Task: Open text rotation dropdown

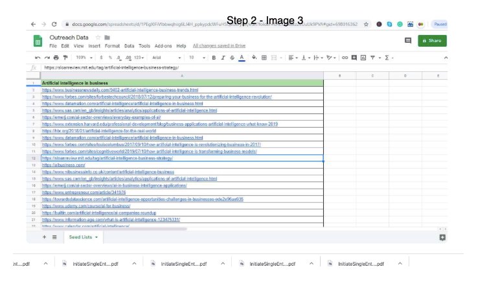Action: [331, 58]
